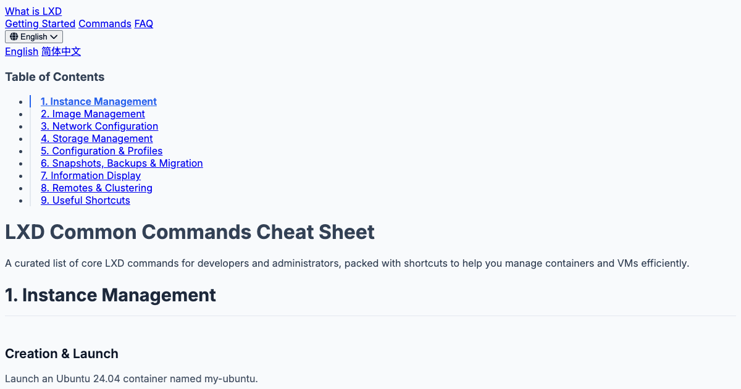This screenshot has height=389, width=741.
Task: Open "2. Image Management" from the contents
Action: [x=93, y=114]
